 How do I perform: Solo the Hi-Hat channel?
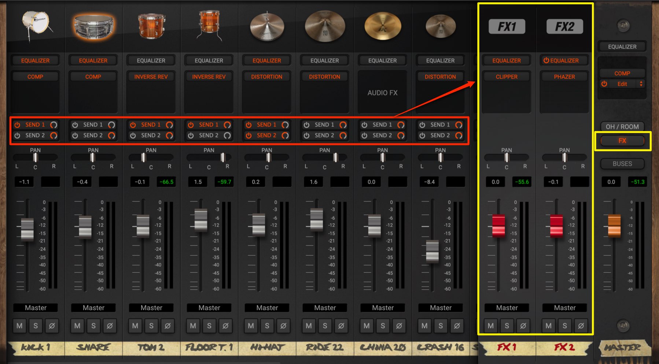pyautogui.click(x=267, y=326)
